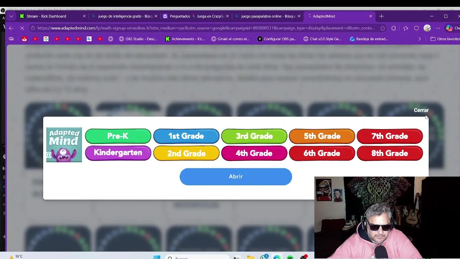Show more favorites bar items chevron
Screen dimensions: 460x259
(419, 39)
